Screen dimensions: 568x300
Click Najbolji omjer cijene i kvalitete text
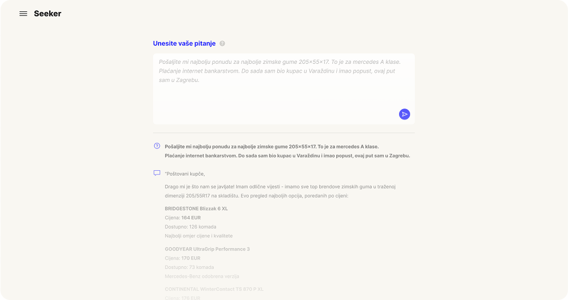198,236
